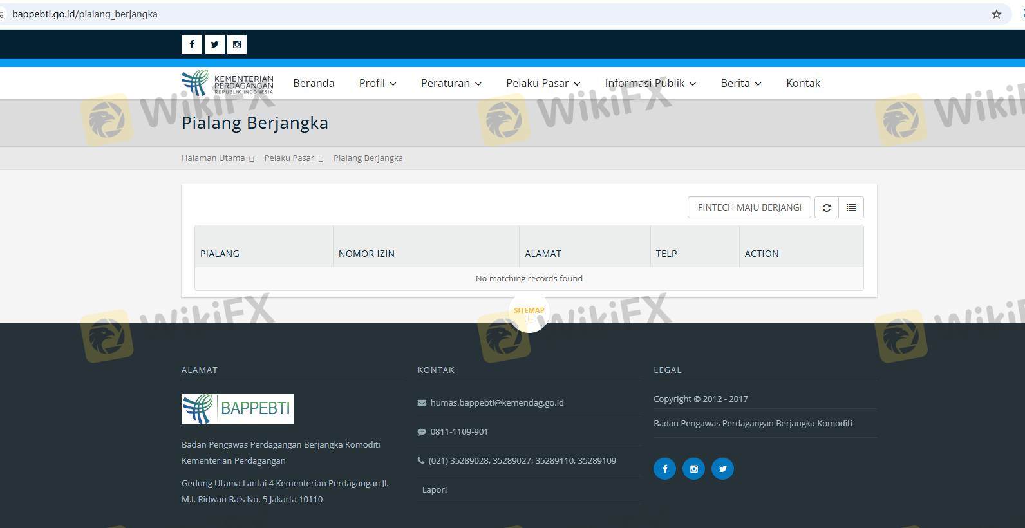This screenshot has width=1025, height=528.
Task: Open the Kontak menu item
Action: tap(803, 83)
